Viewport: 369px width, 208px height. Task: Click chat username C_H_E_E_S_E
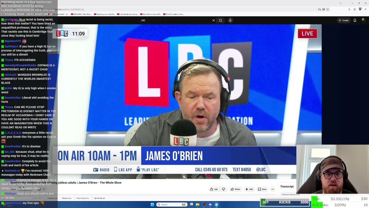(13, 133)
